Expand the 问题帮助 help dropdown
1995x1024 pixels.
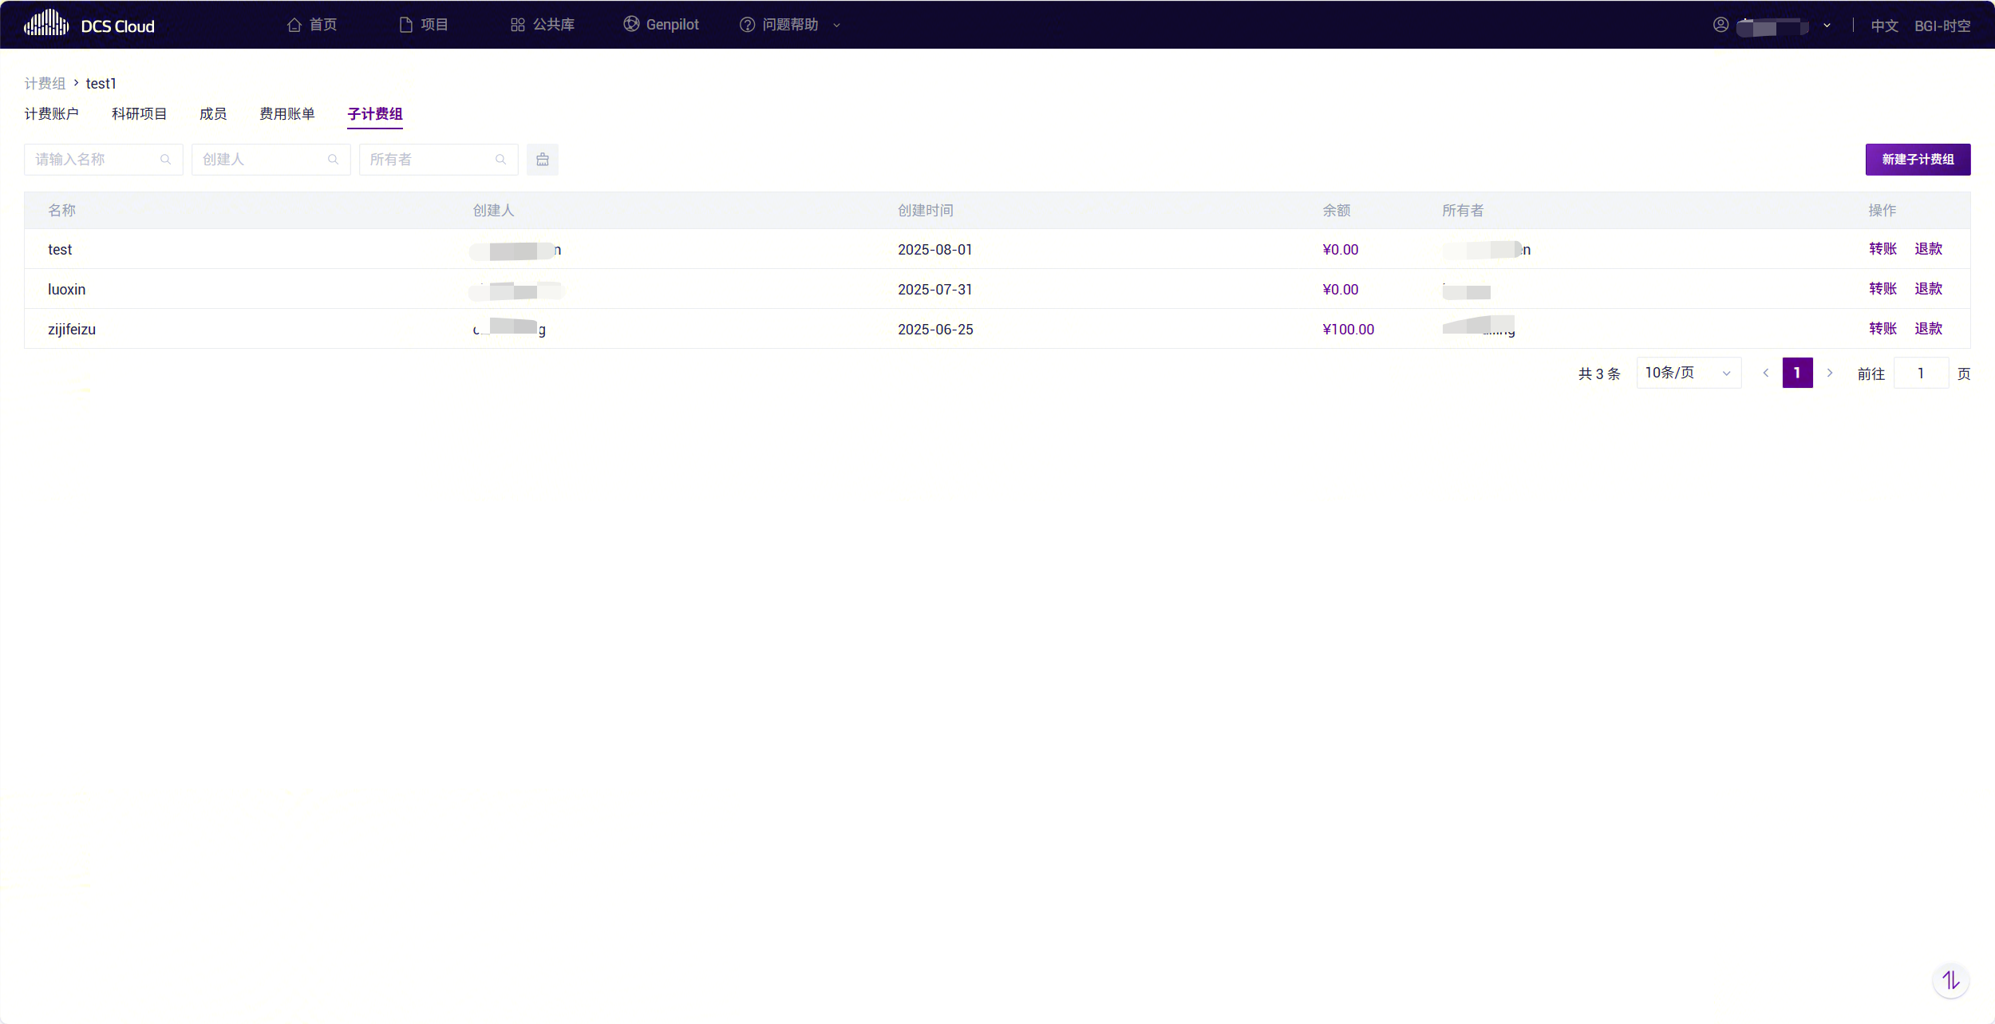[x=790, y=25]
